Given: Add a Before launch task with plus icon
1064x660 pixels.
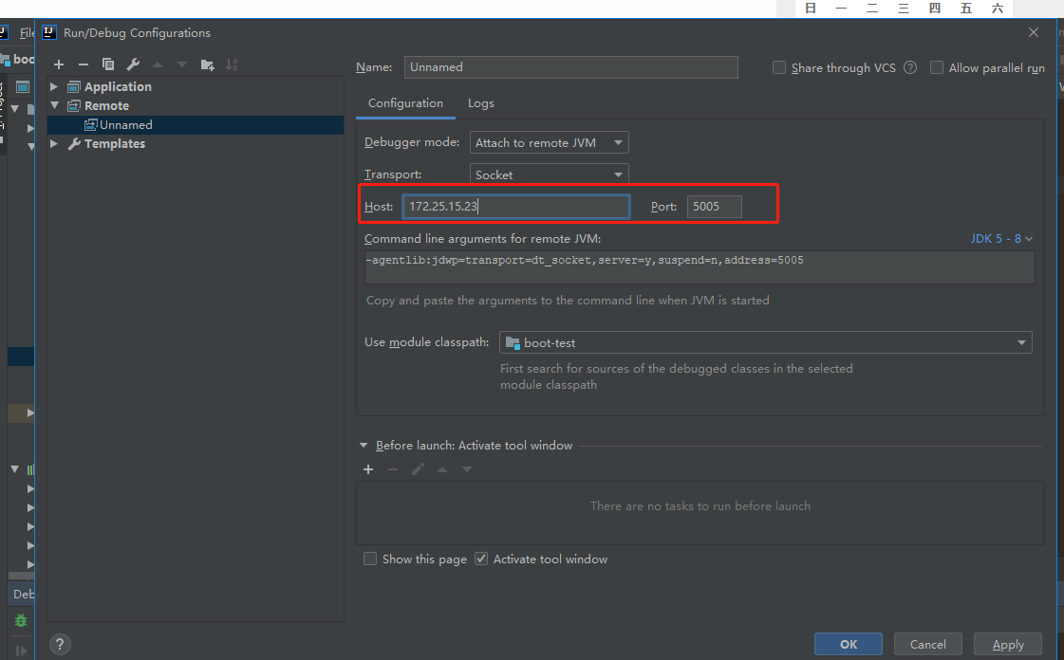Looking at the screenshot, I should 368,469.
